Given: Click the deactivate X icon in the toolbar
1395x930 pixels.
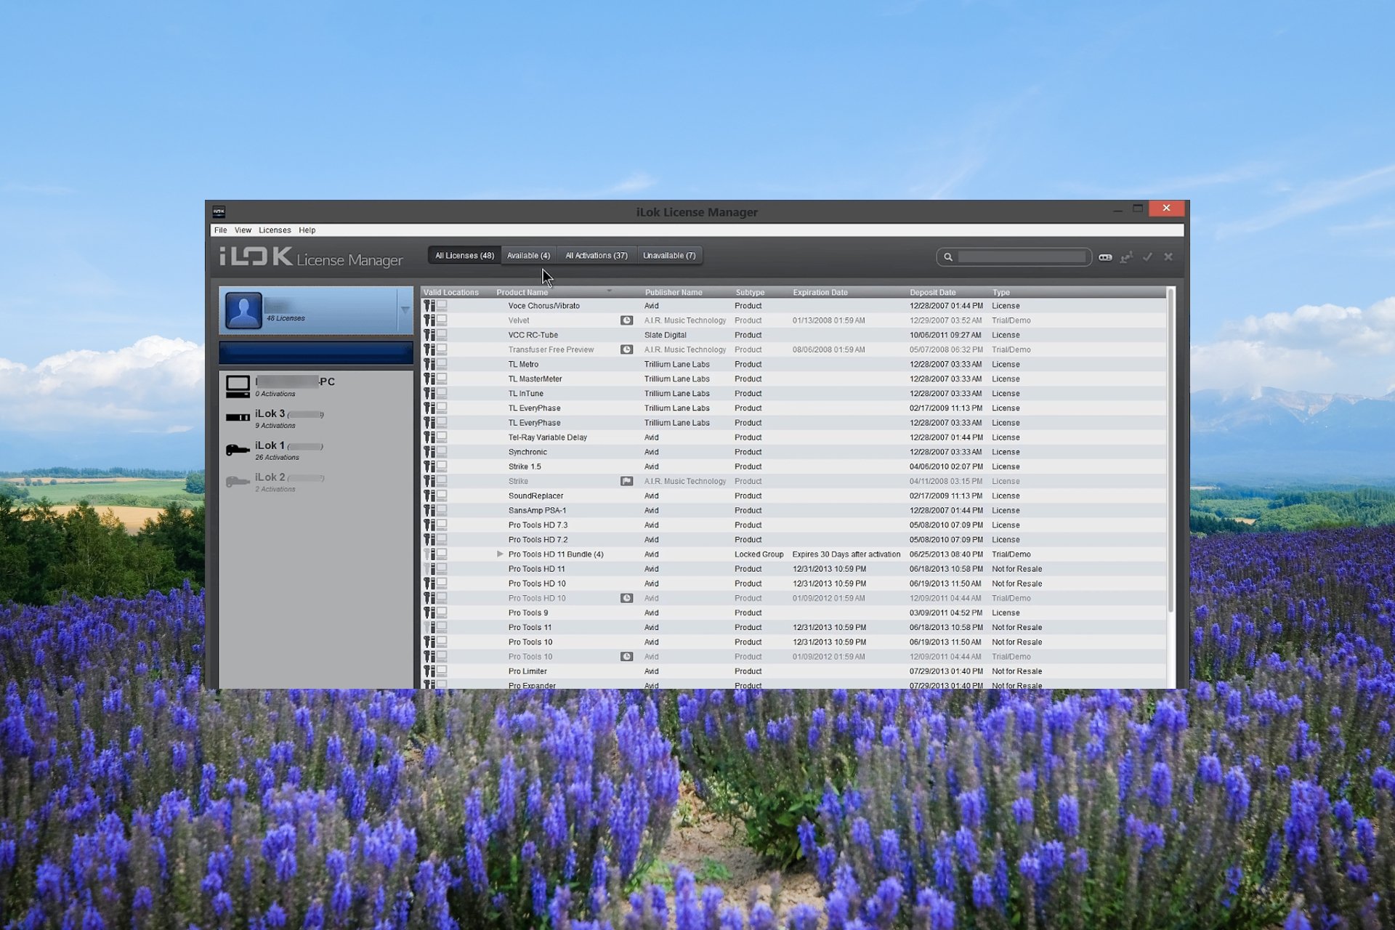Looking at the screenshot, I should pyautogui.click(x=1168, y=257).
